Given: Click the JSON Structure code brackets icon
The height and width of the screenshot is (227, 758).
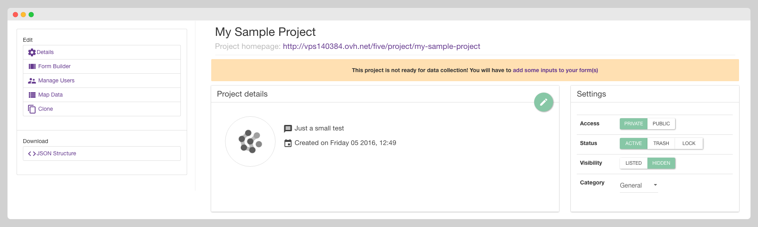Looking at the screenshot, I should (x=32, y=154).
